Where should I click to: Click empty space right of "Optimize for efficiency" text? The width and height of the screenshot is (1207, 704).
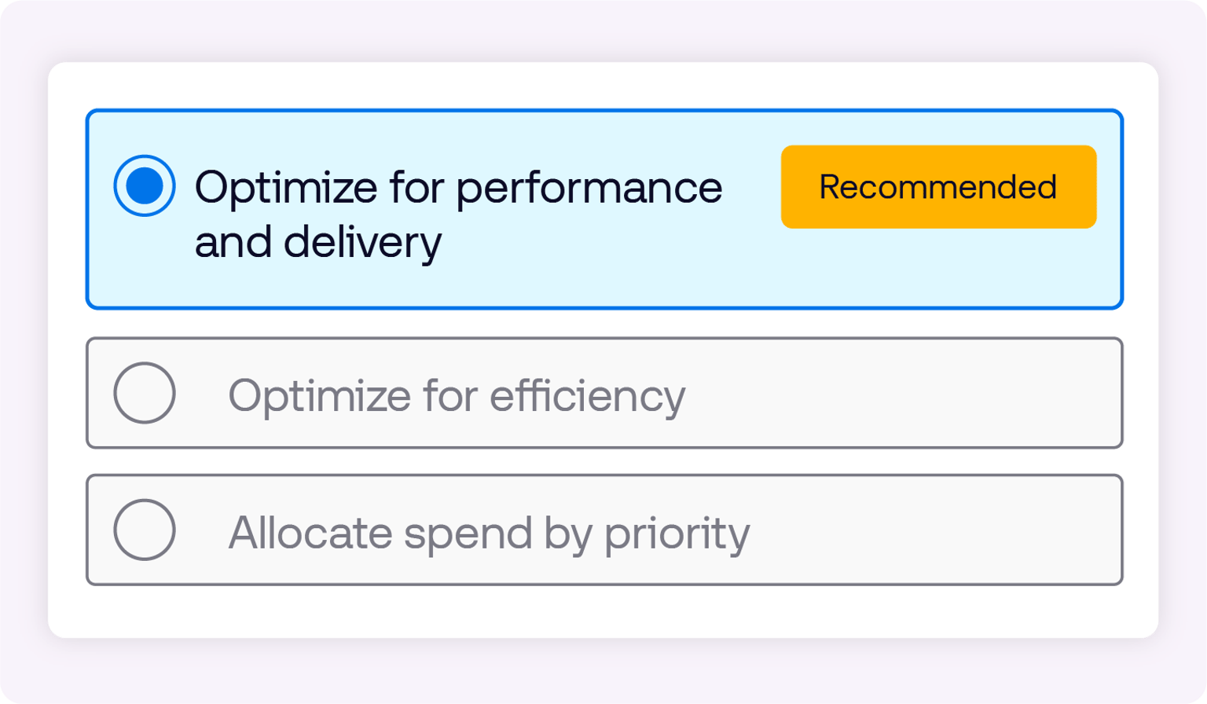coord(904,394)
